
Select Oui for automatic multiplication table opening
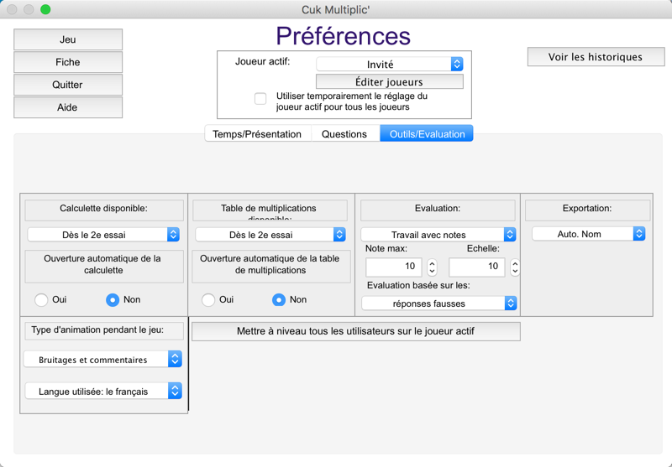[208, 300]
